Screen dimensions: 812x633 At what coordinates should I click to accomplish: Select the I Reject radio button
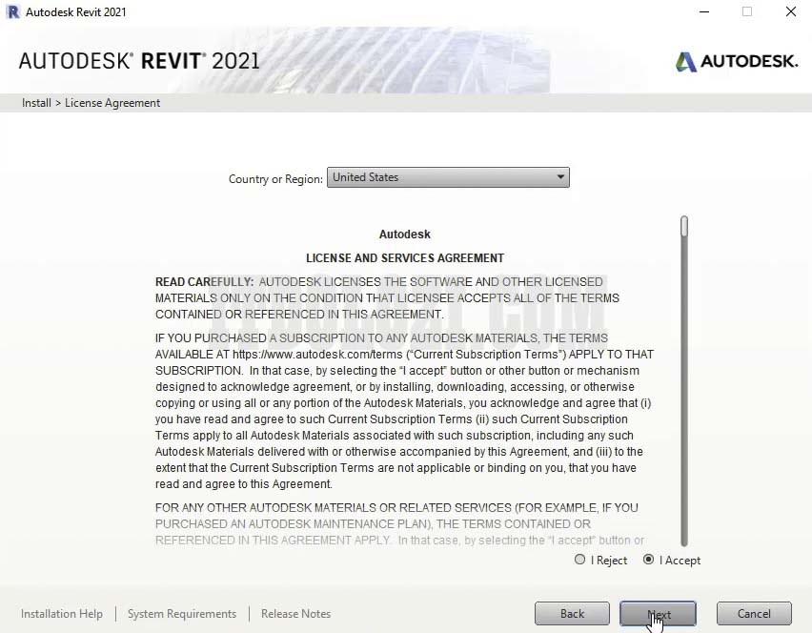580,561
